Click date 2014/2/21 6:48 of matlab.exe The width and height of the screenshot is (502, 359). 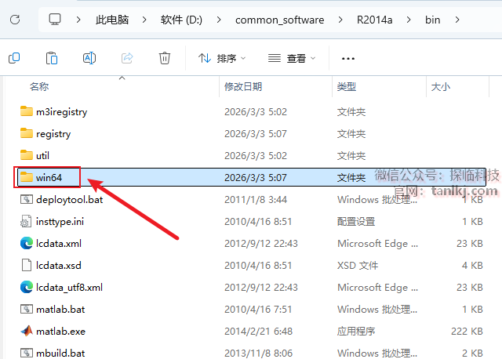(x=258, y=331)
